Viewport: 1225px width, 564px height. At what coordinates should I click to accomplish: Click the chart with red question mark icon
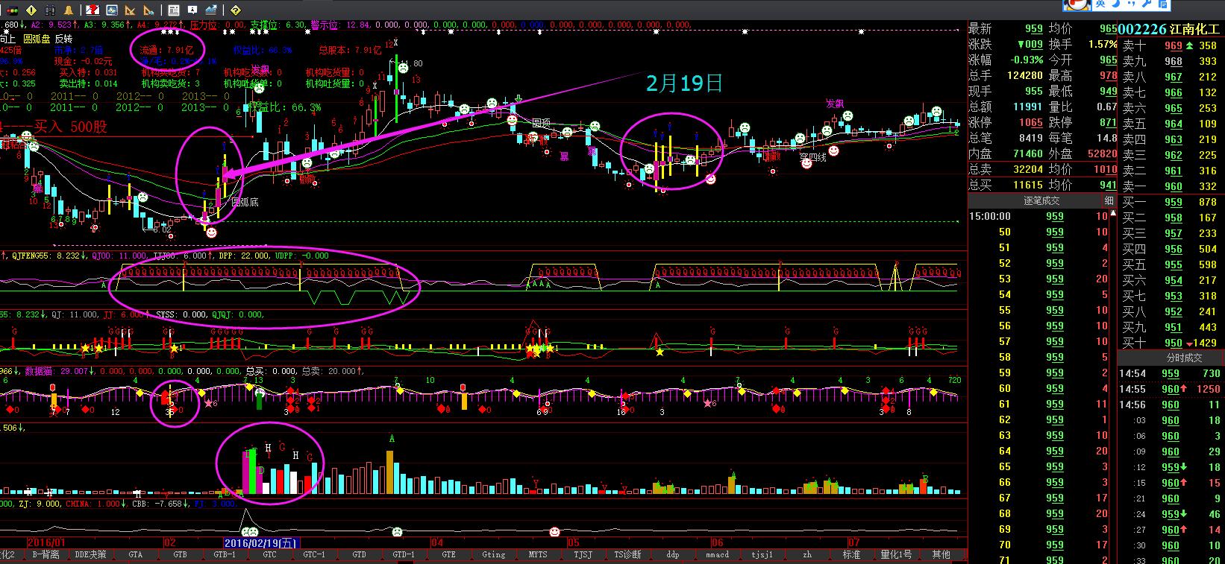[x=93, y=10]
